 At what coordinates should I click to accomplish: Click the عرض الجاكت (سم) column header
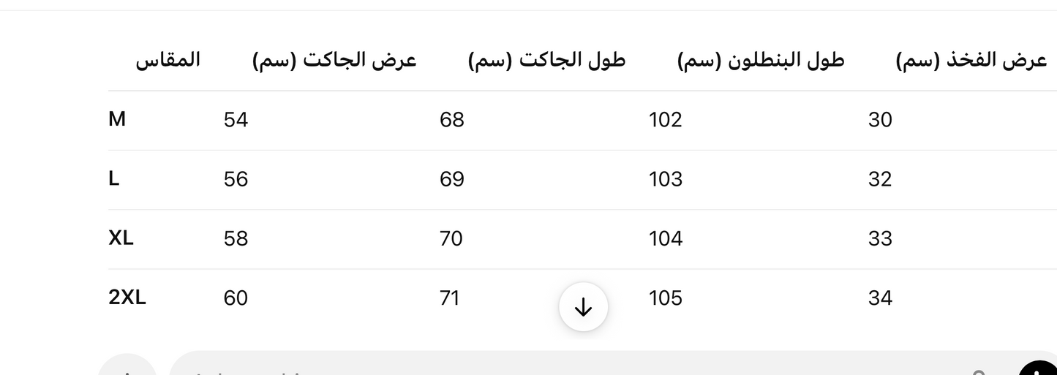click(x=334, y=60)
